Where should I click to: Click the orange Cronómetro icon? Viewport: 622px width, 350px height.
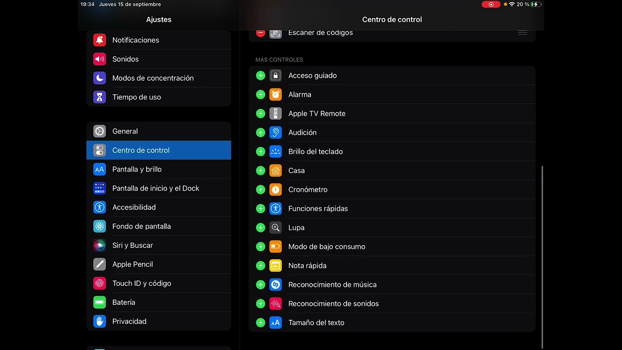point(276,189)
